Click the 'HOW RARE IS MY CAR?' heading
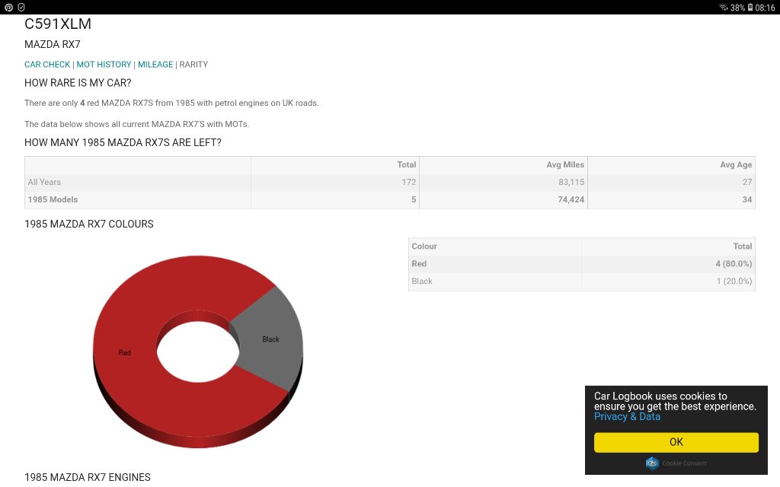This screenshot has width=780, height=487. pyautogui.click(x=78, y=83)
